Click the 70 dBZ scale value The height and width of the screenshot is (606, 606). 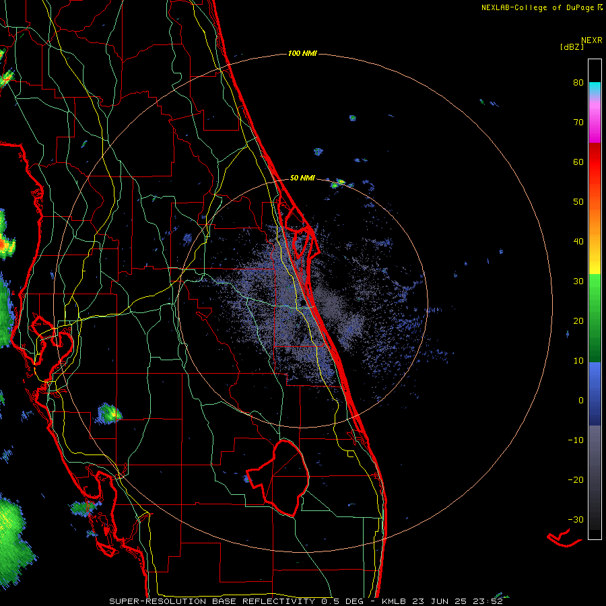(578, 122)
